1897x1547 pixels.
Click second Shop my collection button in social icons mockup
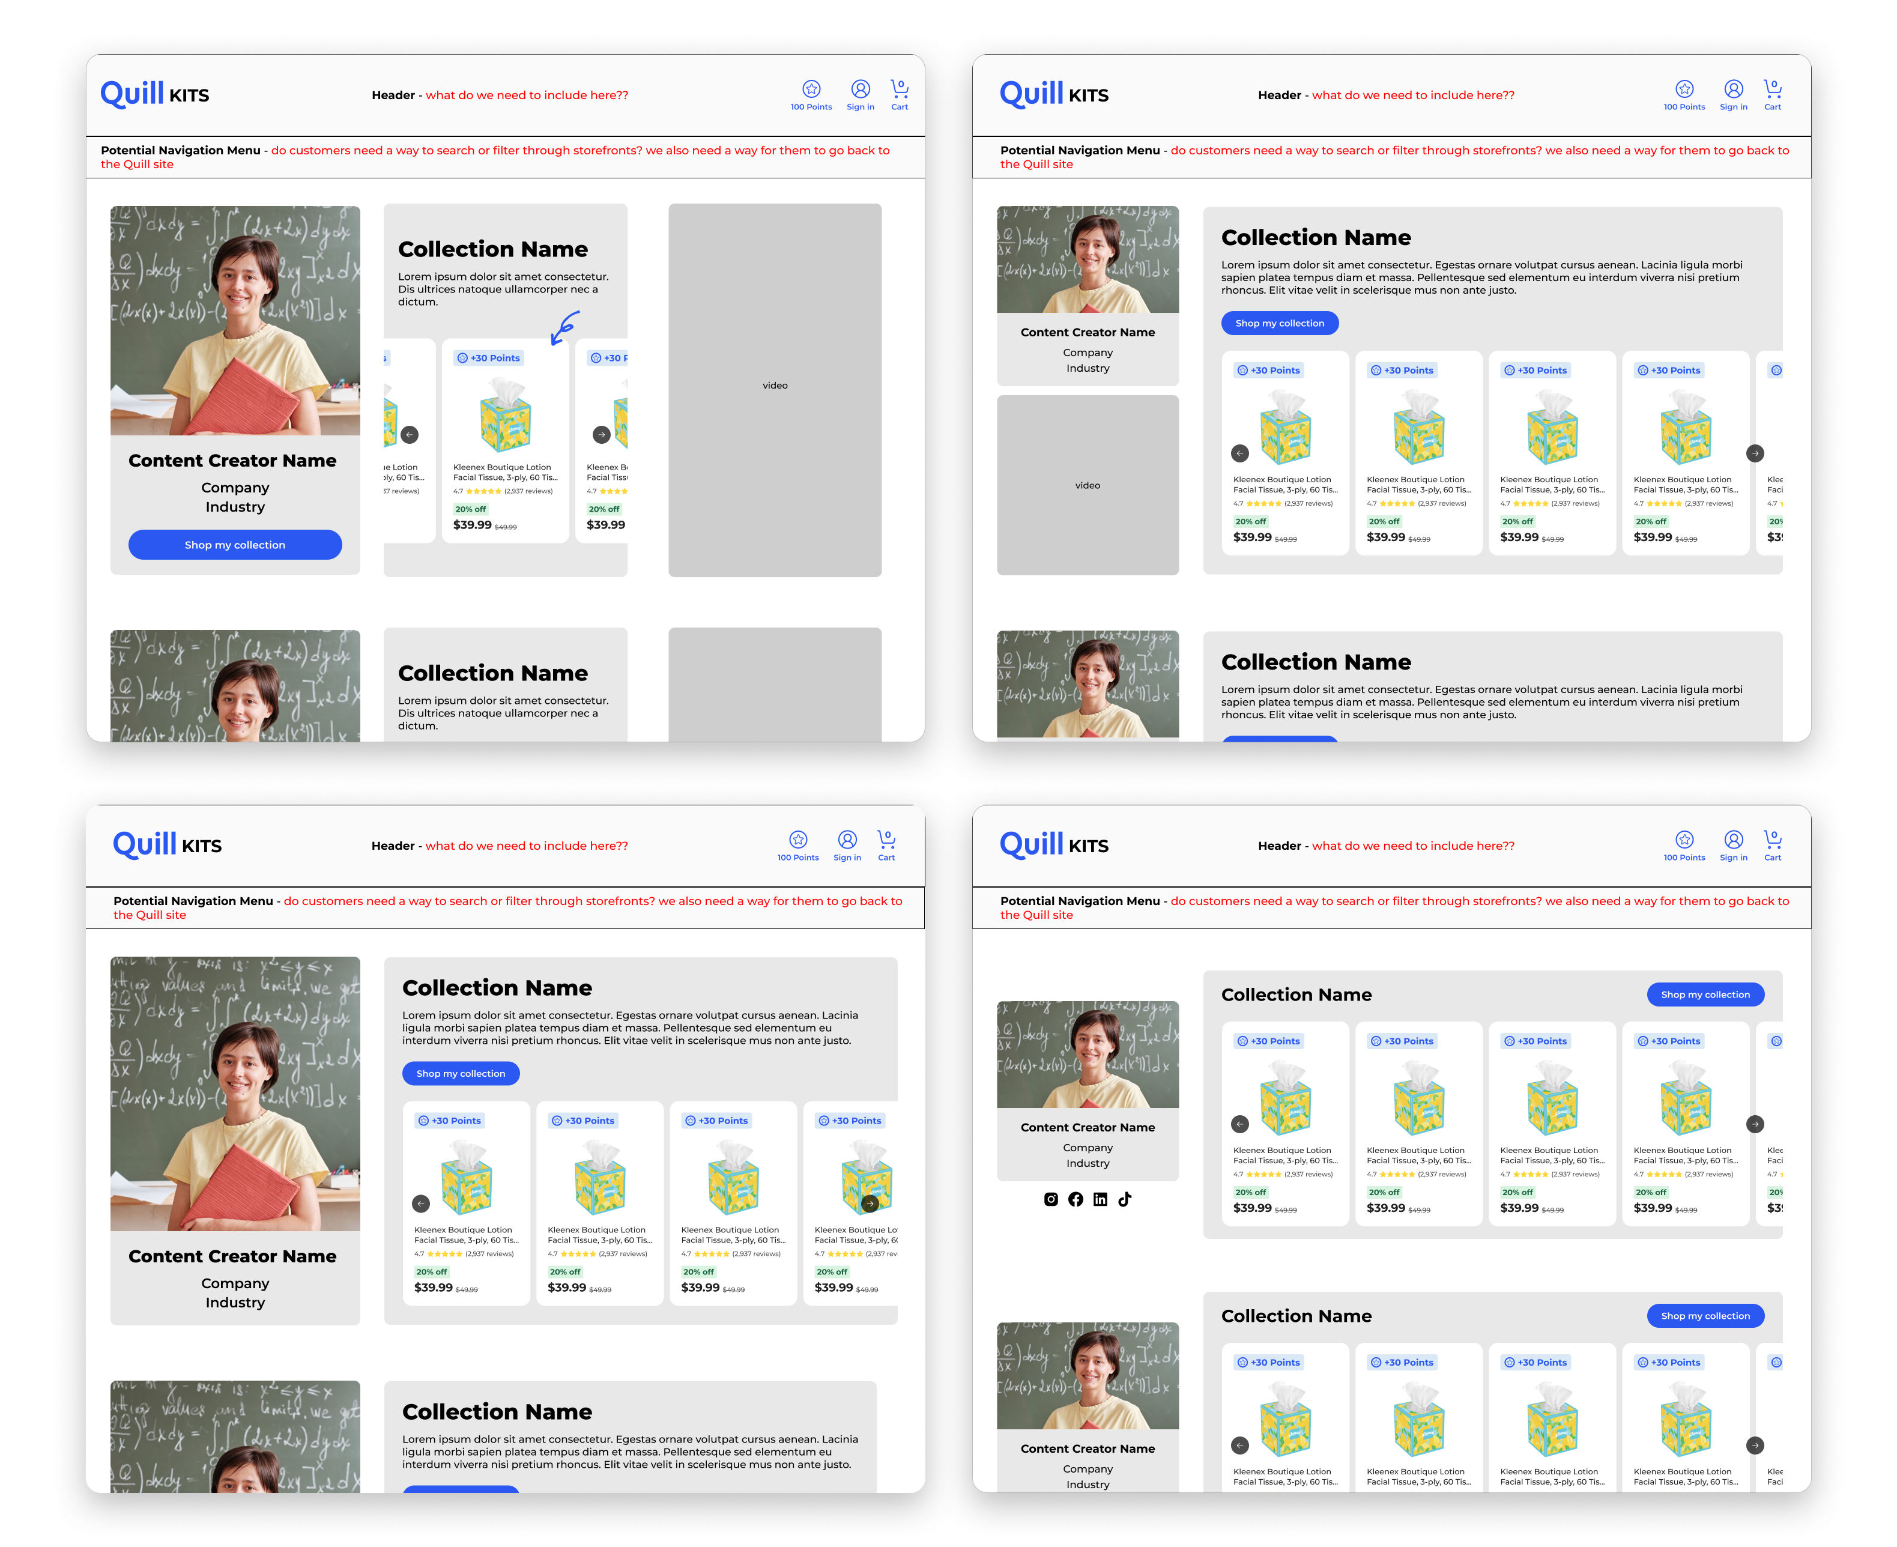coord(1705,1315)
